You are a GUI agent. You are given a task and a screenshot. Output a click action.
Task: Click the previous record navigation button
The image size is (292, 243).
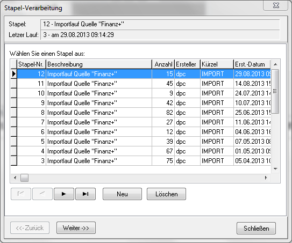pos(42,194)
